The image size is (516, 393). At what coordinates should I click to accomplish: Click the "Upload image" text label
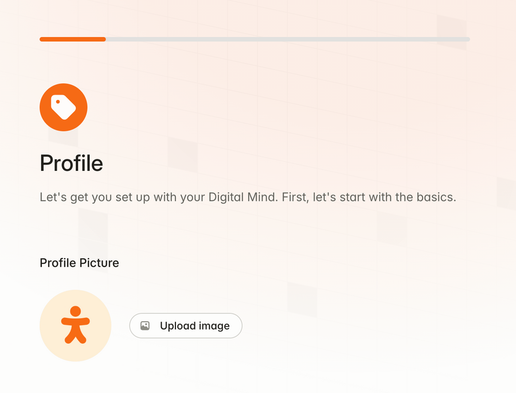pyautogui.click(x=194, y=326)
